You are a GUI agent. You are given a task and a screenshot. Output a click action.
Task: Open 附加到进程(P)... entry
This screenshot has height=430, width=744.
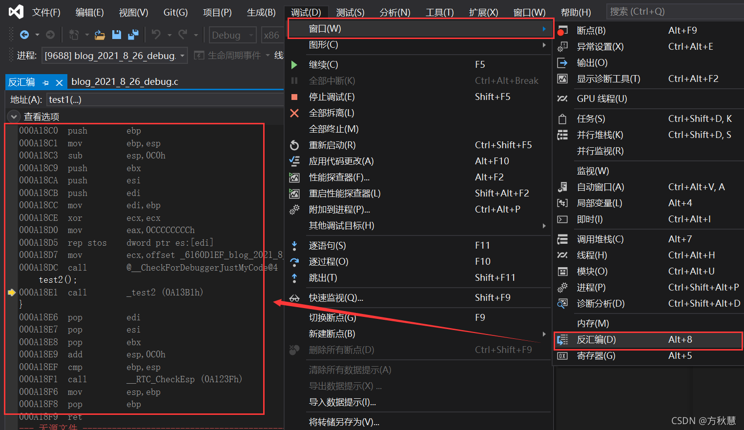[419, 209]
